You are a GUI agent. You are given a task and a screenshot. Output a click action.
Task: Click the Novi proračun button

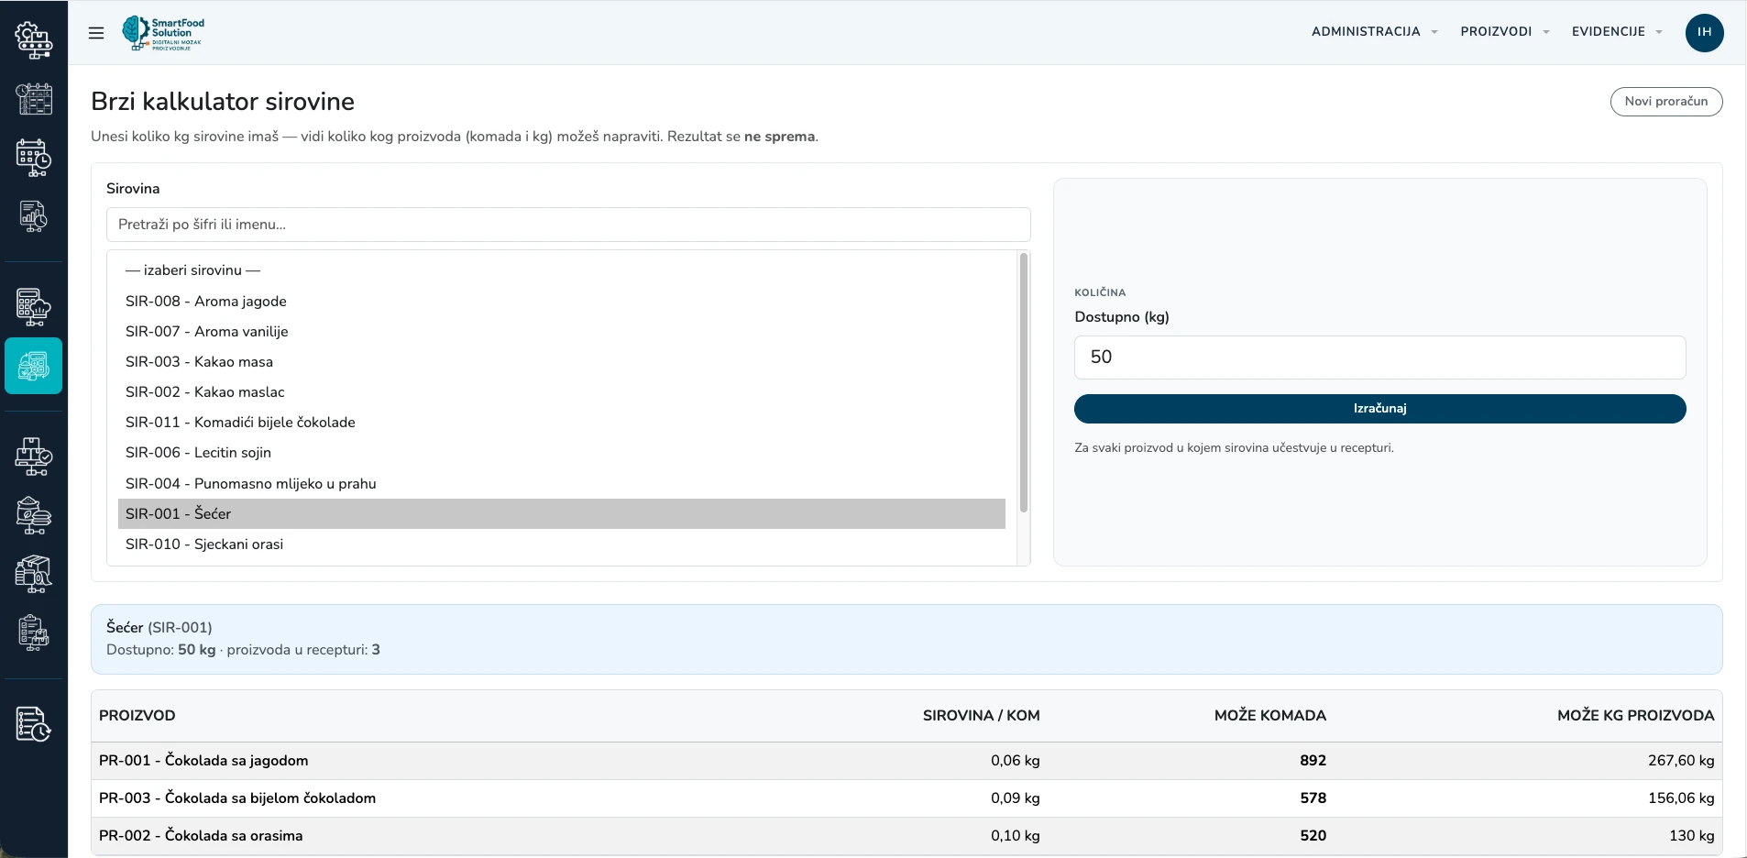(x=1665, y=102)
